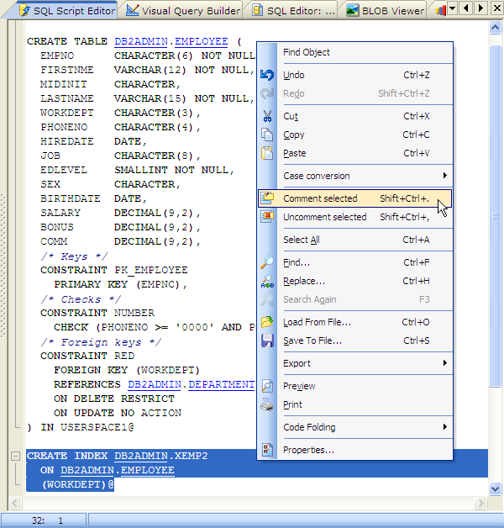Screen dimensions: 504x528
Task: Click the Replace icon
Action: (267, 281)
